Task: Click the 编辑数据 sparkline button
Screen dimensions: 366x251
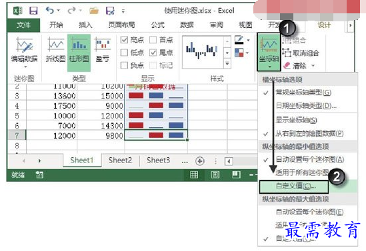Action: (24, 53)
